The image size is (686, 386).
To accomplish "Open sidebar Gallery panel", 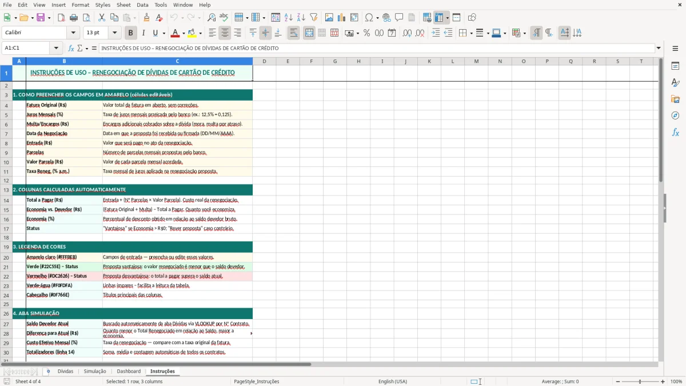I will [675, 100].
